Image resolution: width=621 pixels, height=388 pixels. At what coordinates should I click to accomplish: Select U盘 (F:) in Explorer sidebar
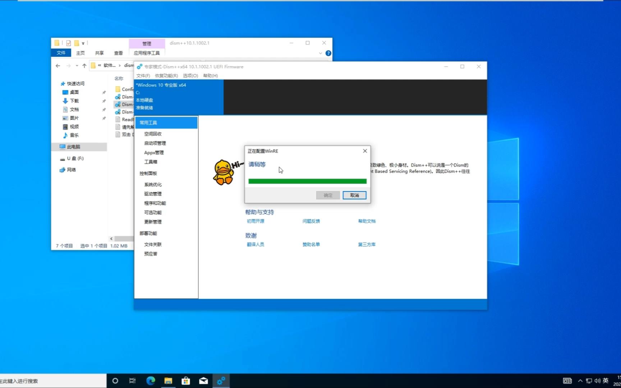pyautogui.click(x=75, y=158)
